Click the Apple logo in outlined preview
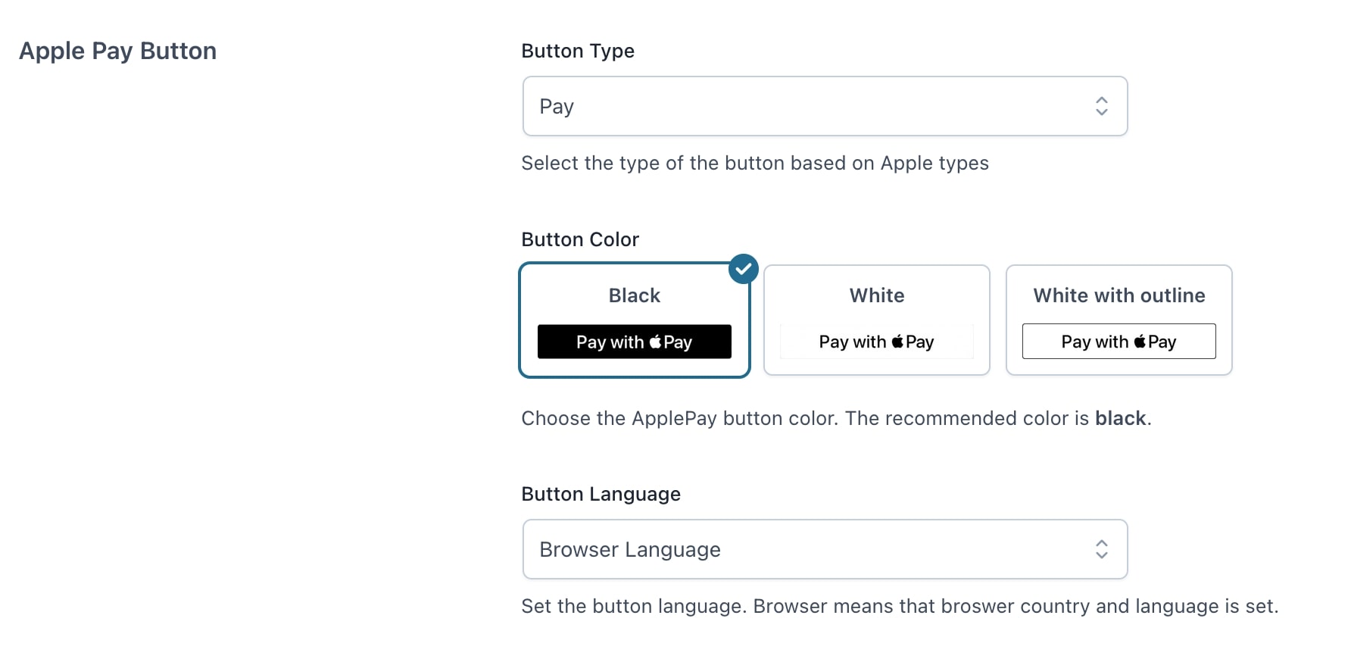 (1140, 342)
